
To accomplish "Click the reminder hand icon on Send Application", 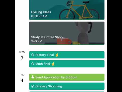I will point(33,77).
